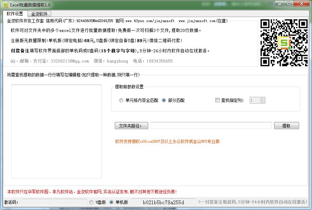Image resolution: width=312 pixels, height=210 pixels.
Task: Enable the 查找指定列 checkbox
Action: (217, 100)
